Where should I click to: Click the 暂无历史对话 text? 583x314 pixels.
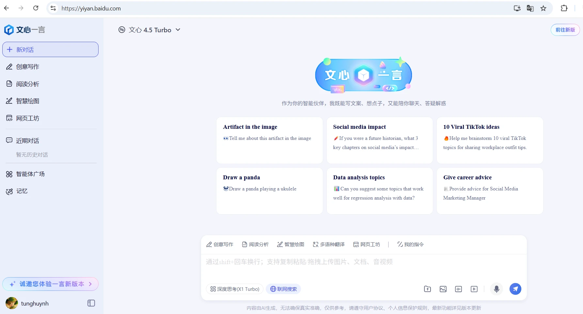click(x=32, y=155)
